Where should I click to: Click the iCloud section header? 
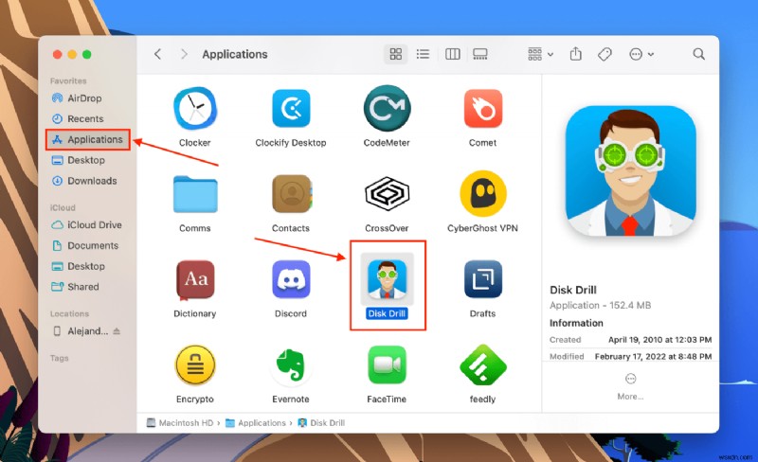pyautogui.click(x=63, y=207)
